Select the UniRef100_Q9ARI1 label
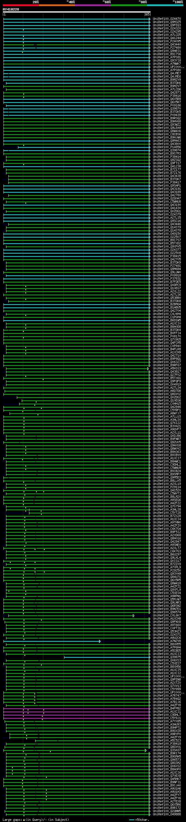 tap(167, 51)
